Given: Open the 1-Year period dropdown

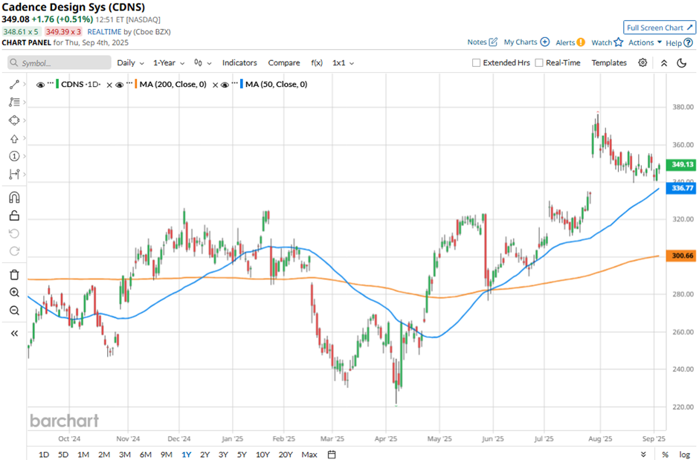Looking at the screenshot, I should (x=169, y=62).
